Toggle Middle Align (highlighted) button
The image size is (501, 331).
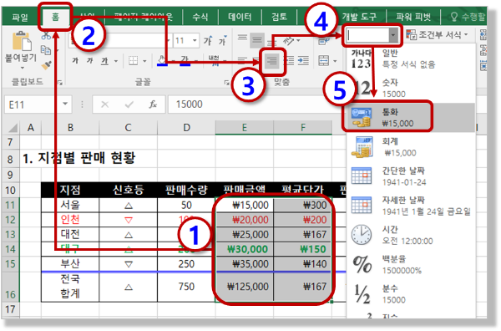click(256, 40)
